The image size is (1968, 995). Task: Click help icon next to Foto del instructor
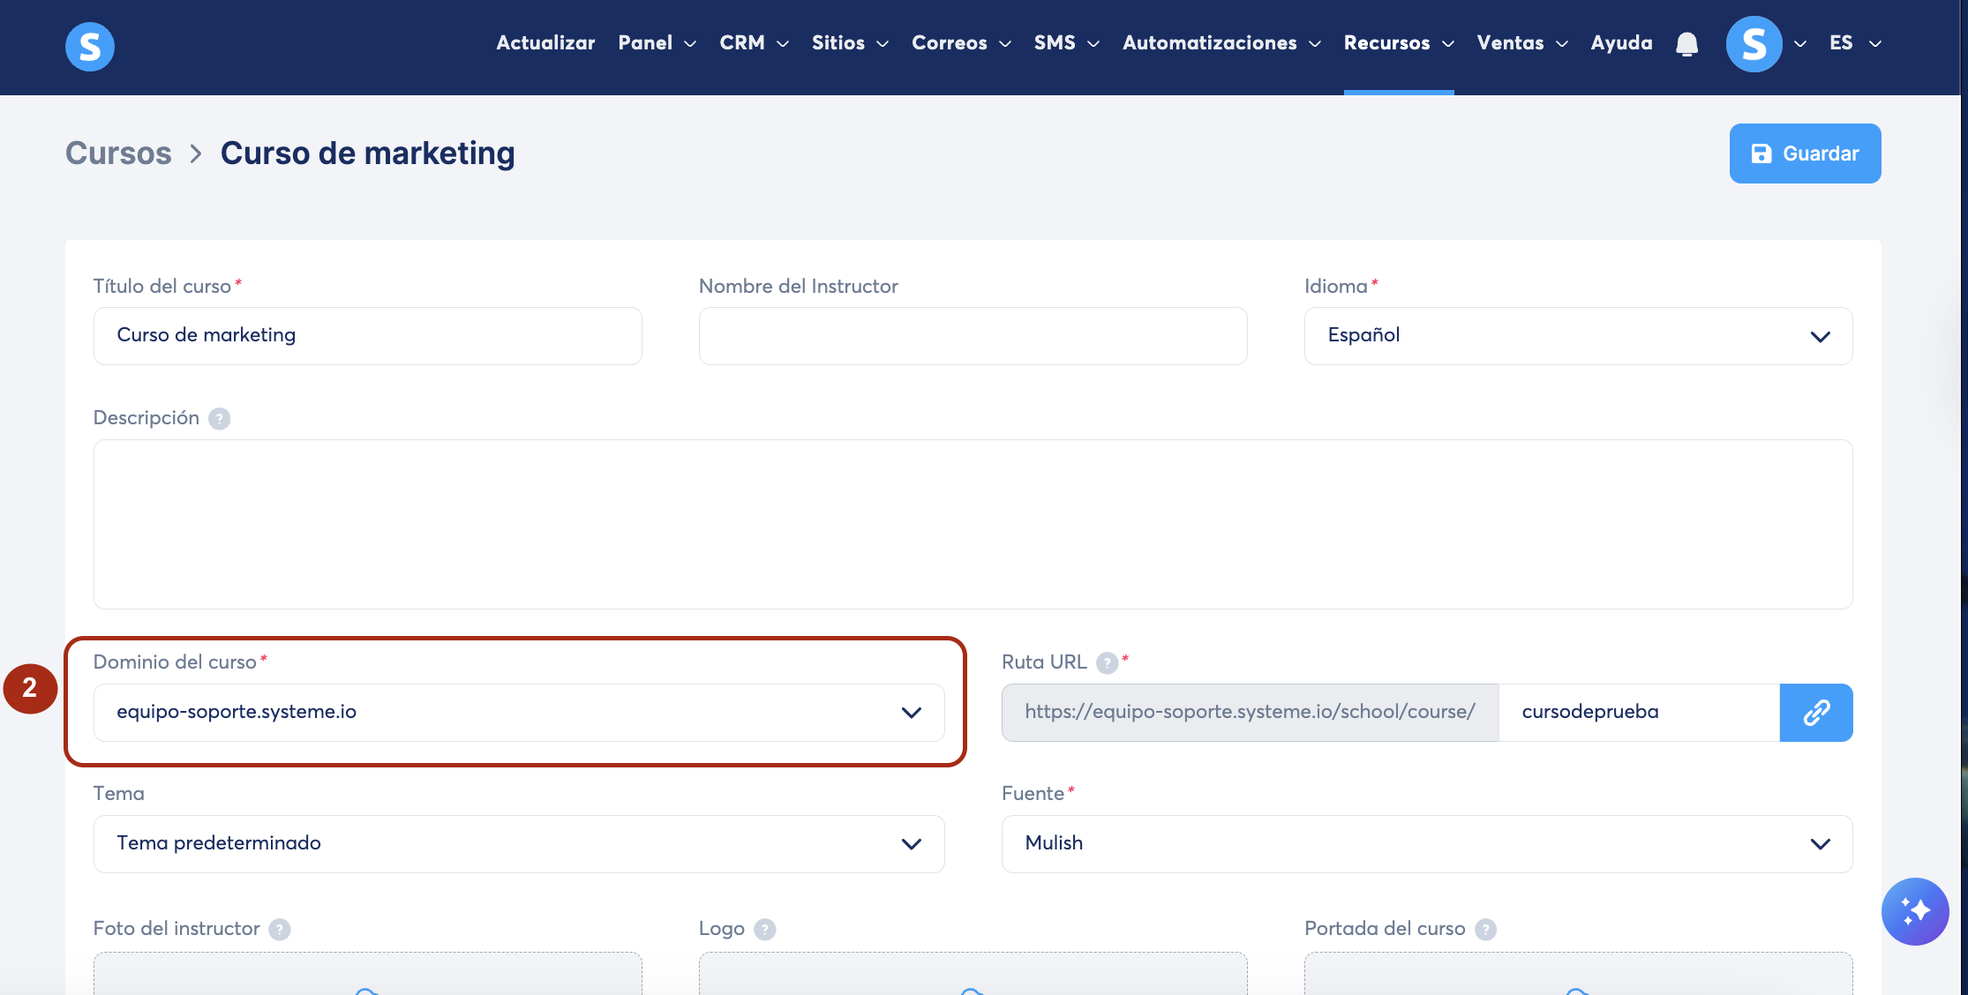pyautogui.click(x=280, y=930)
